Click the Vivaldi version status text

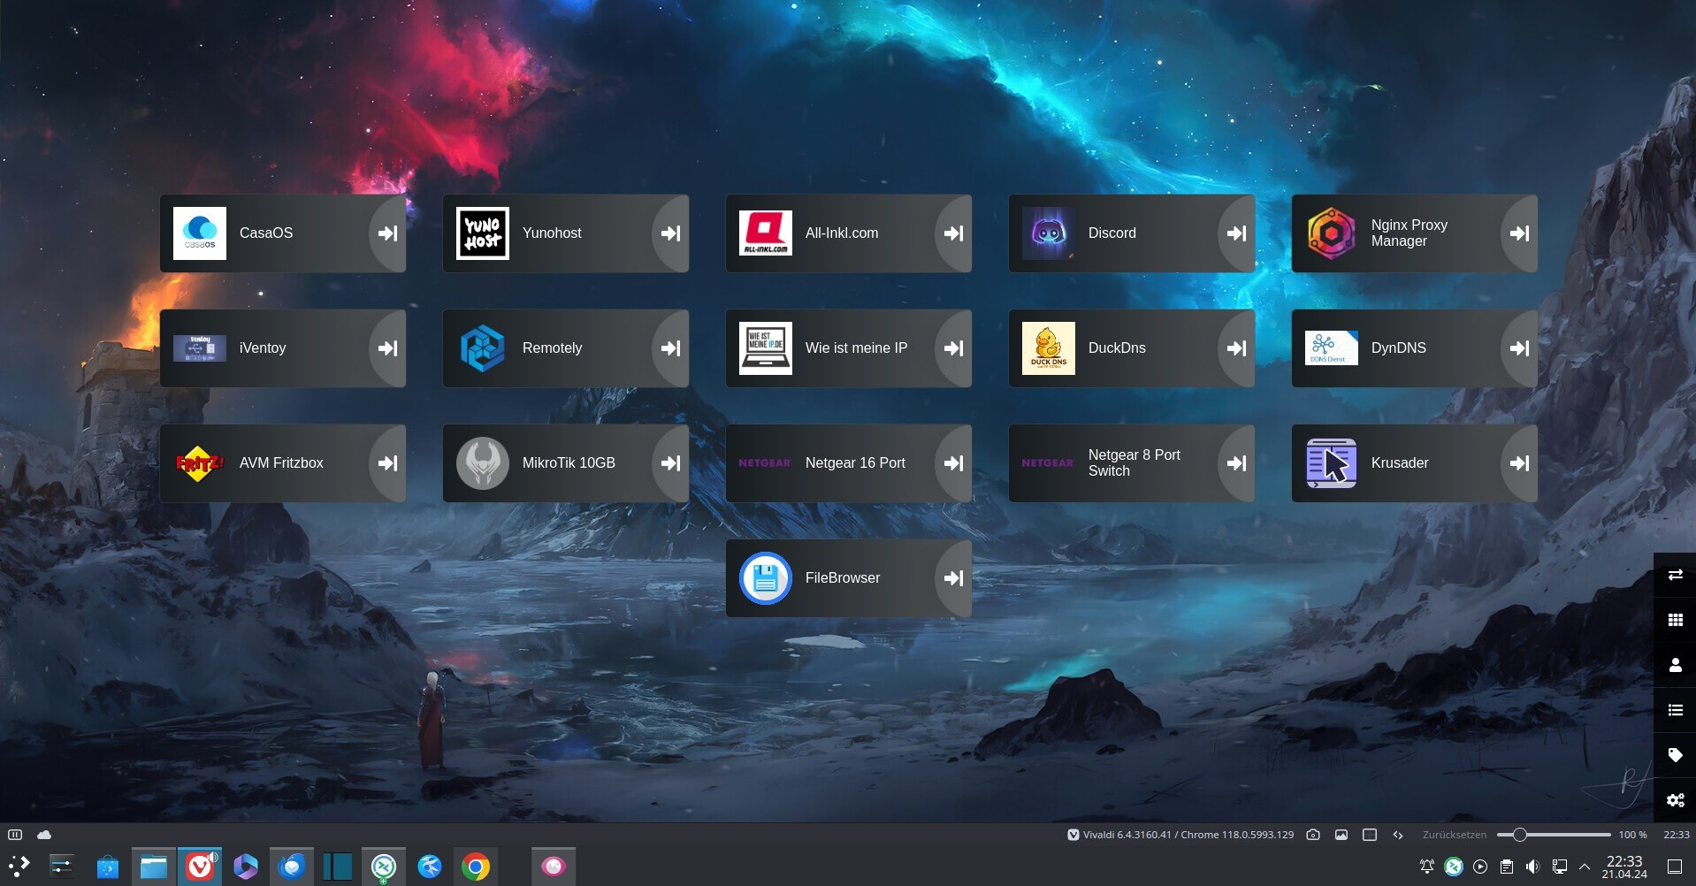1188,835
